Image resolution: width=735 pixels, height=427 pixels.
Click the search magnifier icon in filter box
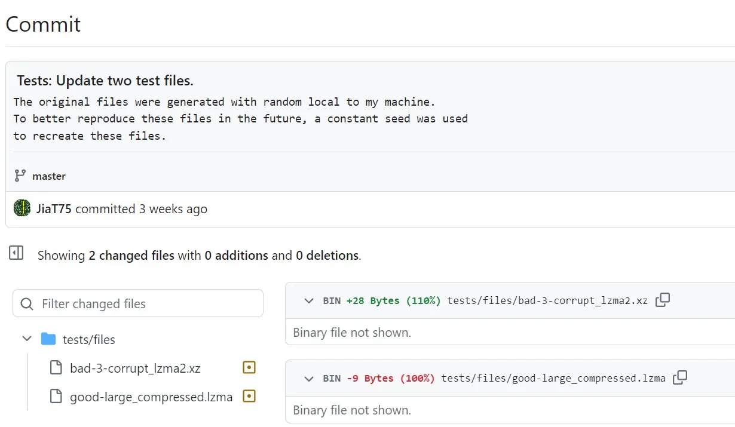(27, 304)
